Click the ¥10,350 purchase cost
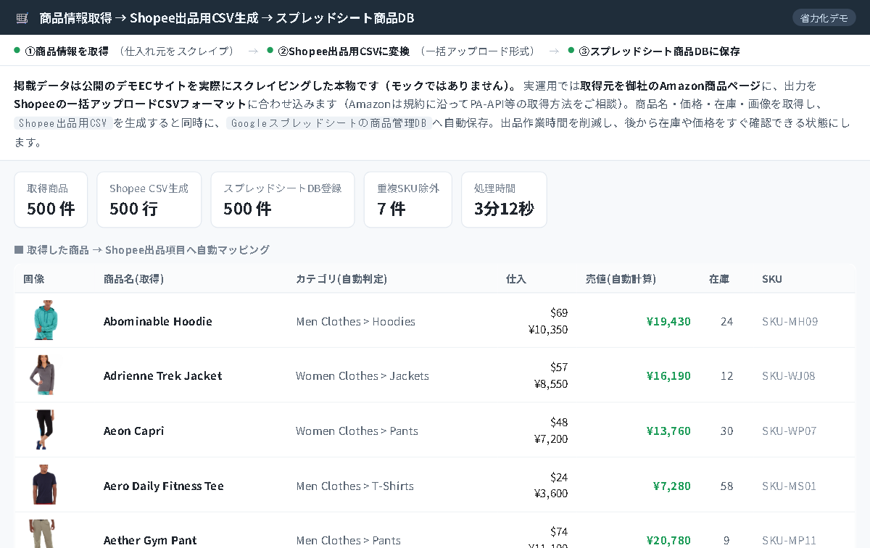This screenshot has height=548, width=870. (548, 329)
